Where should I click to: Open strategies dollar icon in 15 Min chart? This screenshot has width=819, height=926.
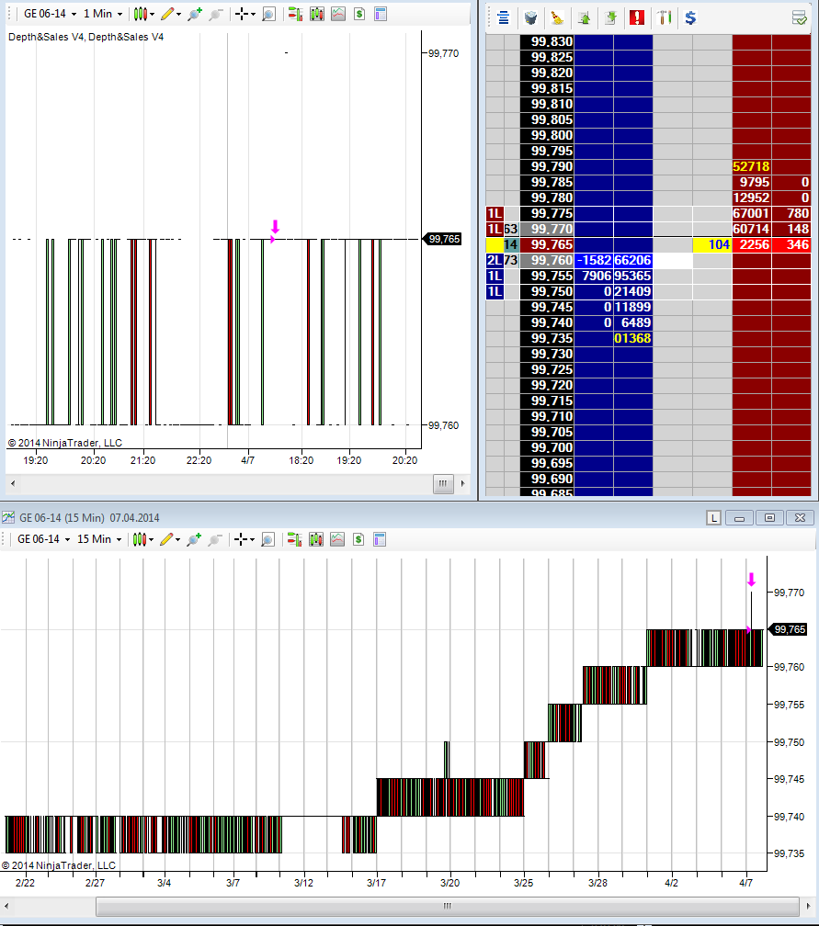(358, 539)
